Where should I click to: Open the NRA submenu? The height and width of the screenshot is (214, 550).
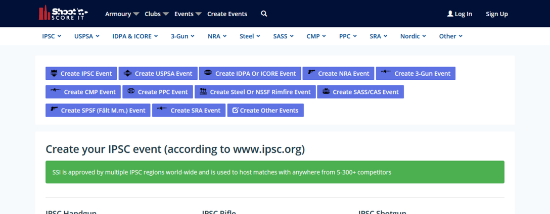coord(217,36)
